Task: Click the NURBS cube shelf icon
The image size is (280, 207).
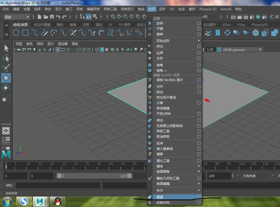Action: 255,33
